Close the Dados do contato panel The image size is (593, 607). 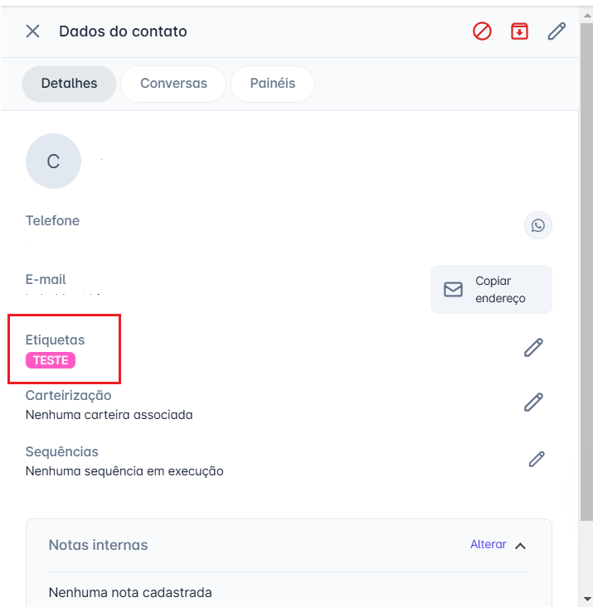click(x=32, y=31)
